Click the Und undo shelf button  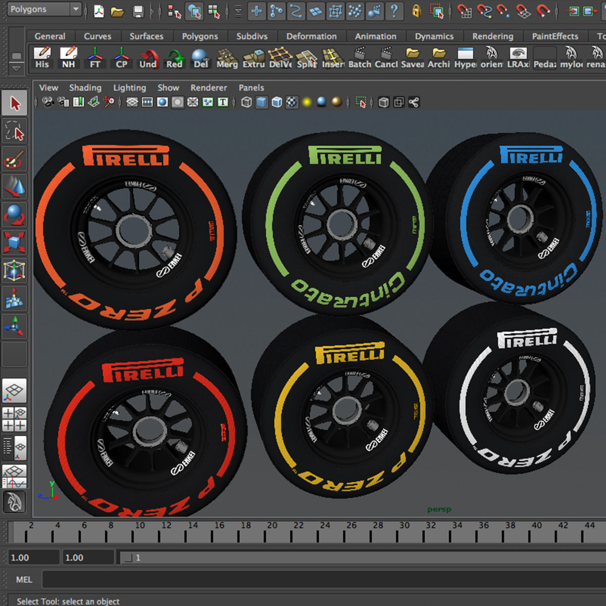148,57
